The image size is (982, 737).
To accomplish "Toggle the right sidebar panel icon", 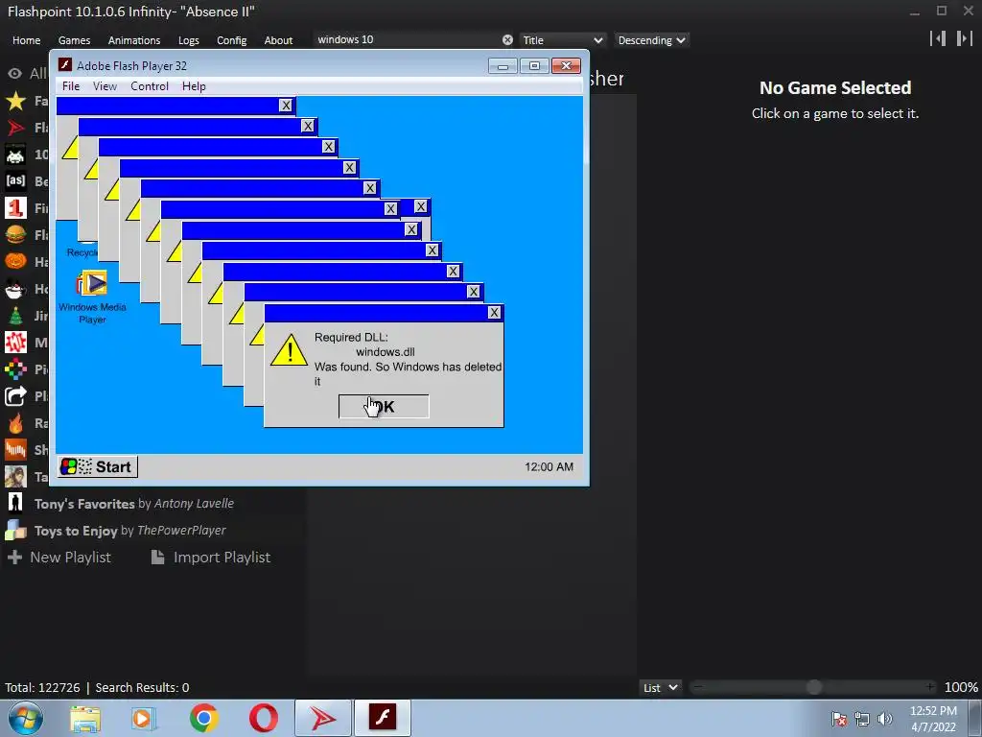I will point(964,38).
